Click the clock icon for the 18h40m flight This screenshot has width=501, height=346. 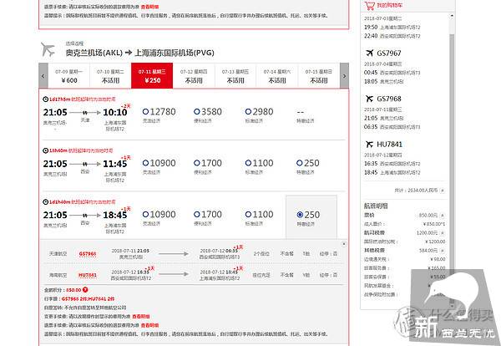tap(45, 150)
